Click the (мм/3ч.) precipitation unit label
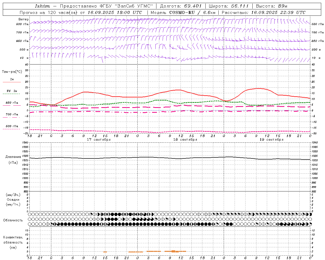 pos(13,195)
